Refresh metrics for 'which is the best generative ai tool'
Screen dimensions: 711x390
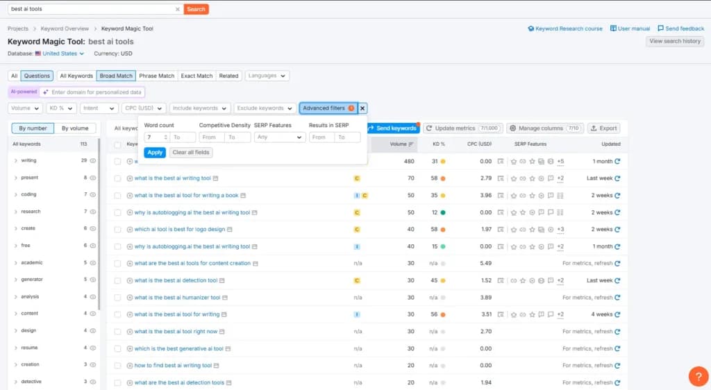coord(617,349)
